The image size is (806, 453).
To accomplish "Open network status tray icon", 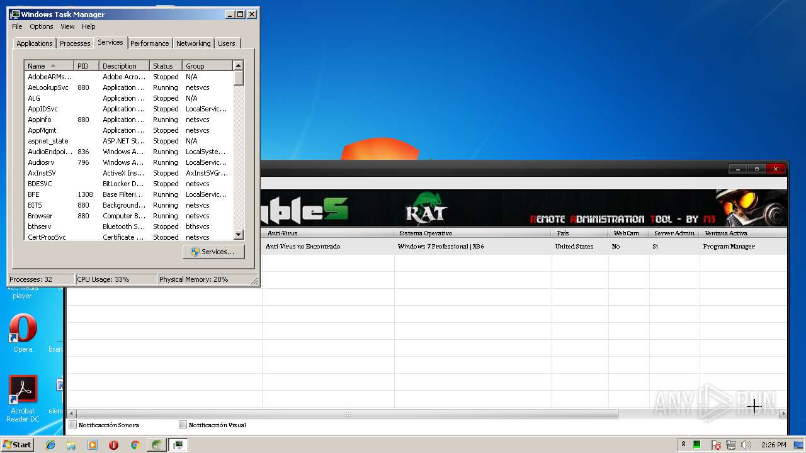I will (731, 445).
